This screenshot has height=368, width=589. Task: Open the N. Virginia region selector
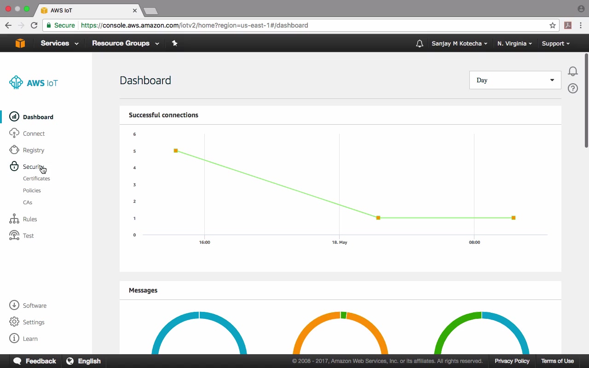pos(514,43)
